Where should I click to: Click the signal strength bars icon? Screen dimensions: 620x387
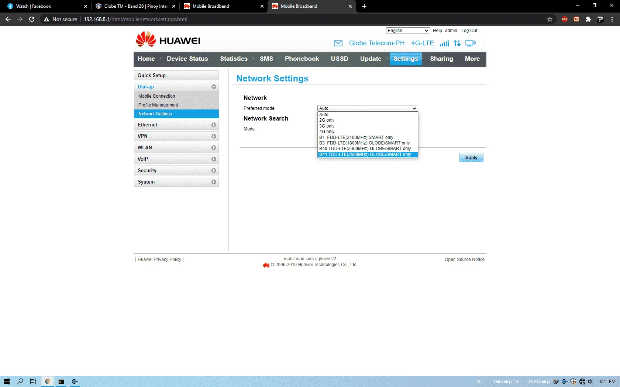[444, 43]
